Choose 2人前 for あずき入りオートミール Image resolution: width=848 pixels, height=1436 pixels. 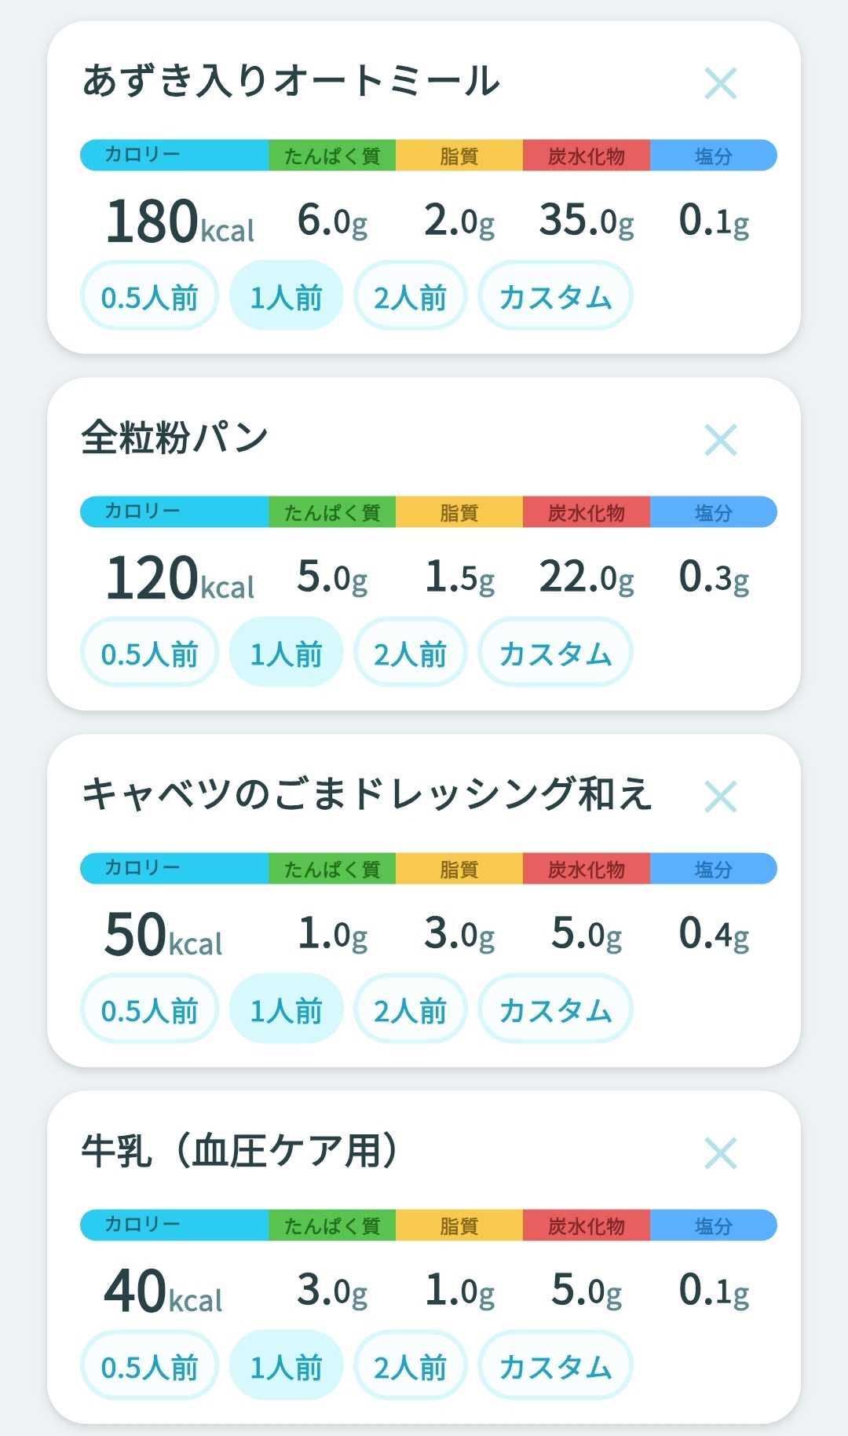[410, 295]
